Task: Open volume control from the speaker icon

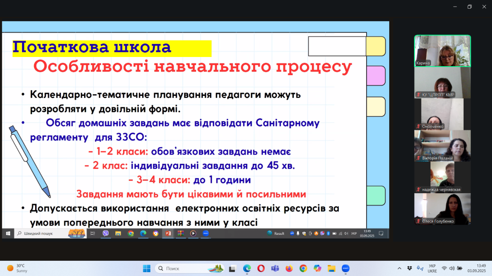Action: coord(452,268)
